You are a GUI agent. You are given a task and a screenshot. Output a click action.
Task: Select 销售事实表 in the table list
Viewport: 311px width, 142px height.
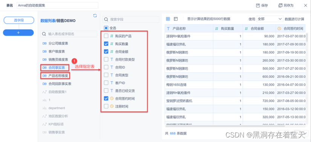click(57, 132)
